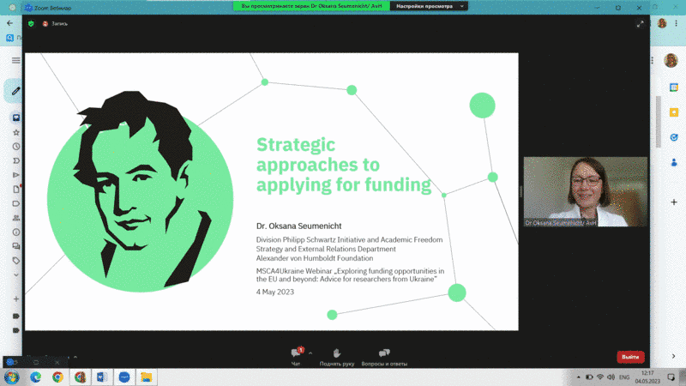Open the Настройки просмотра dropdown
The image size is (686, 386).
click(429, 6)
